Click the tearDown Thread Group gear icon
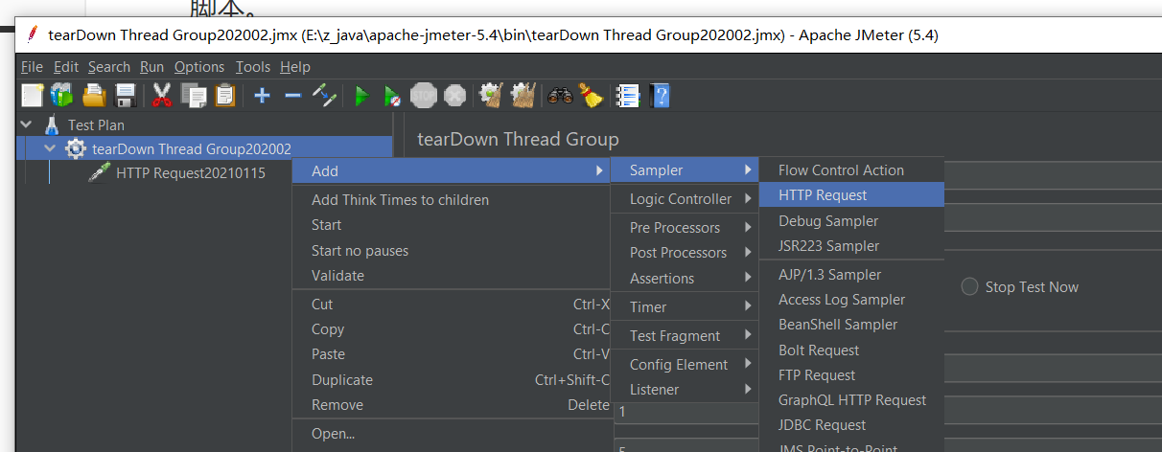This screenshot has width=1162, height=452. pos(75,148)
